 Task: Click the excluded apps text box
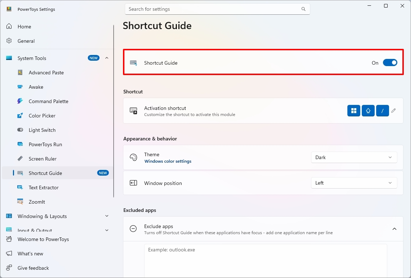tap(265, 261)
